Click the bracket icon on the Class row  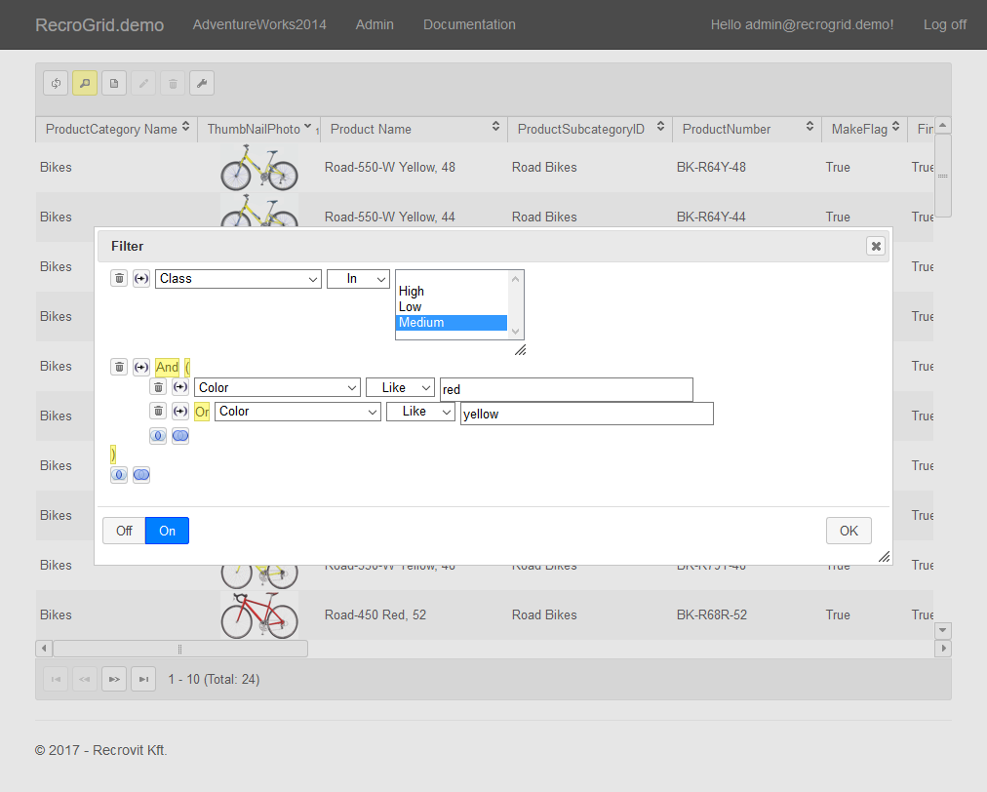141,278
